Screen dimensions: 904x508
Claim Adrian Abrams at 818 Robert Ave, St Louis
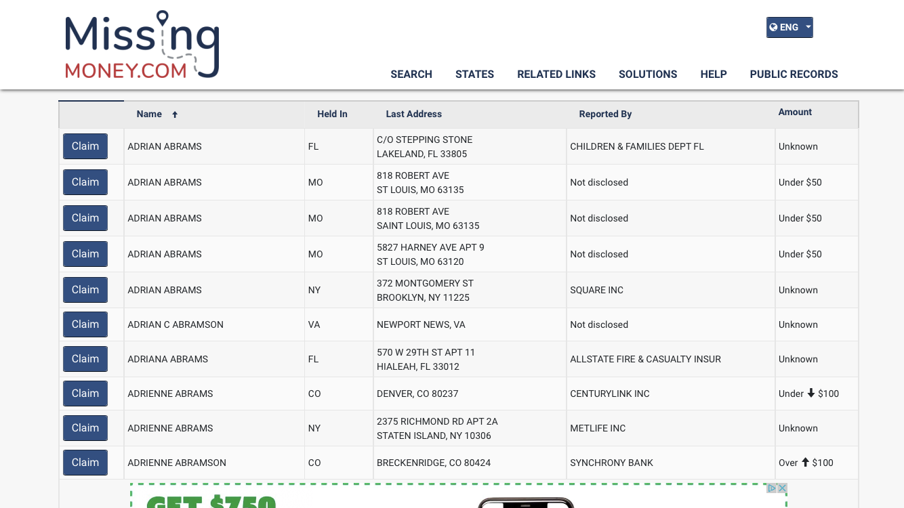click(x=85, y=182)
